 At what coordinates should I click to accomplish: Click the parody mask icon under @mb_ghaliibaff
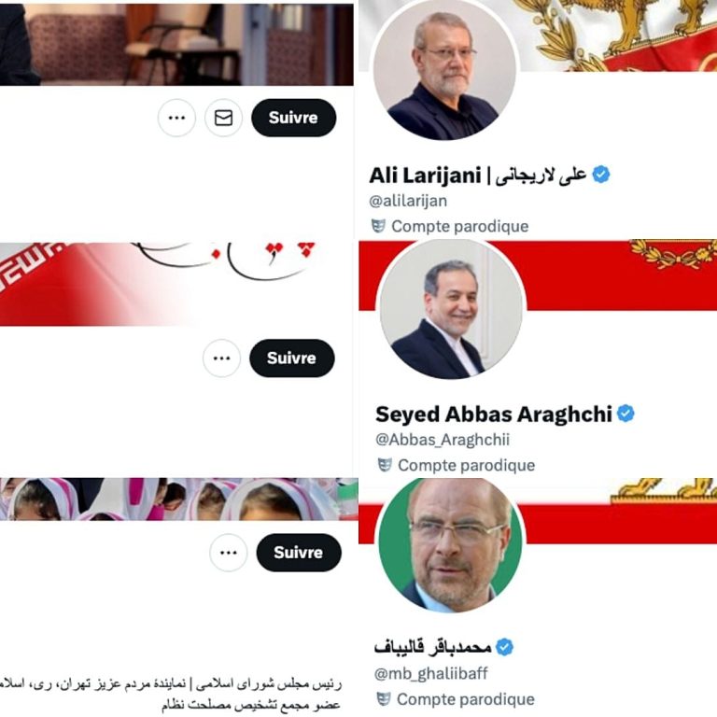coord(383,699)
